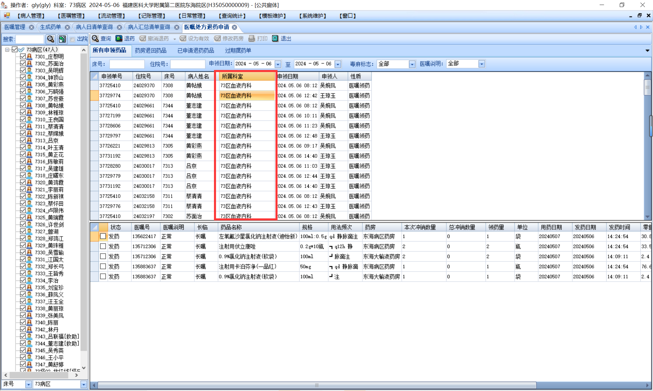Click the 退药 return-drug toolbar icon

coord(119,38)
